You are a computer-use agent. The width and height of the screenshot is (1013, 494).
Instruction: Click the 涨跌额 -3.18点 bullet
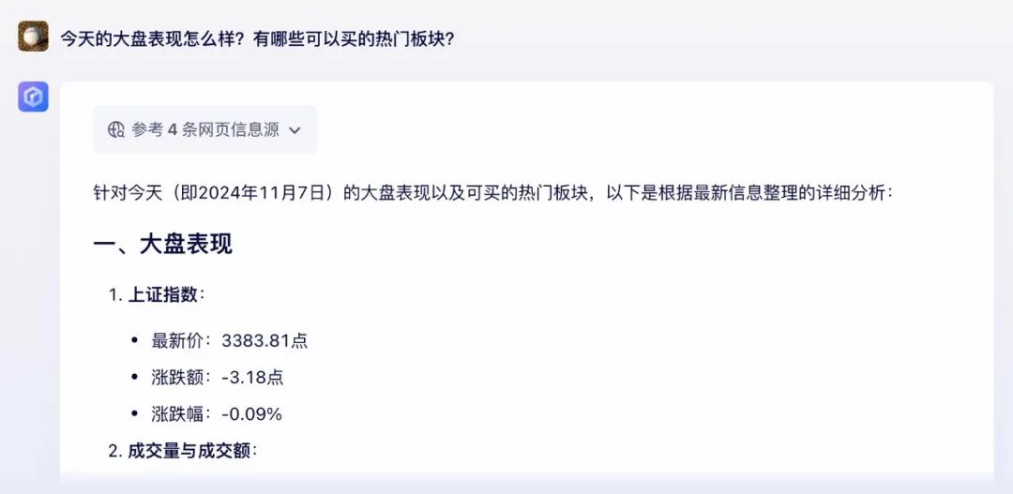(218, 378)
